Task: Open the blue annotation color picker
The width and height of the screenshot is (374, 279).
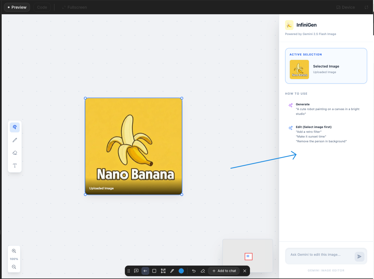Action: coord(181,271)
